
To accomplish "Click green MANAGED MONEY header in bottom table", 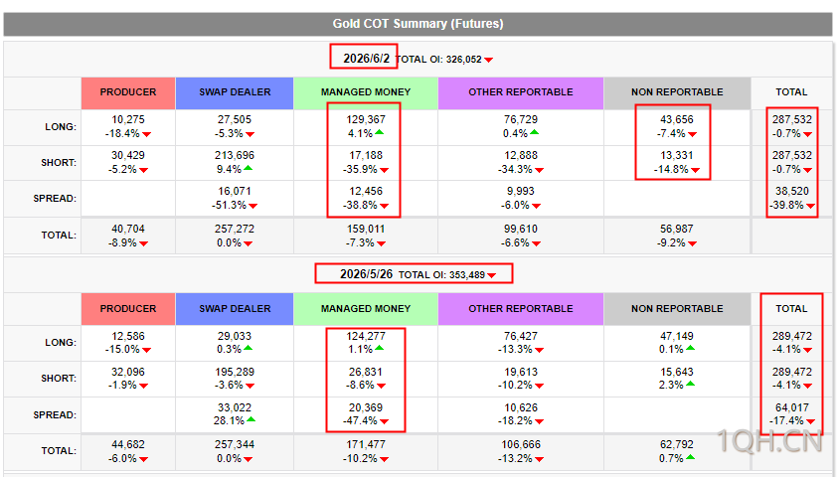I will pyautogui.click(x=366, y=308).
